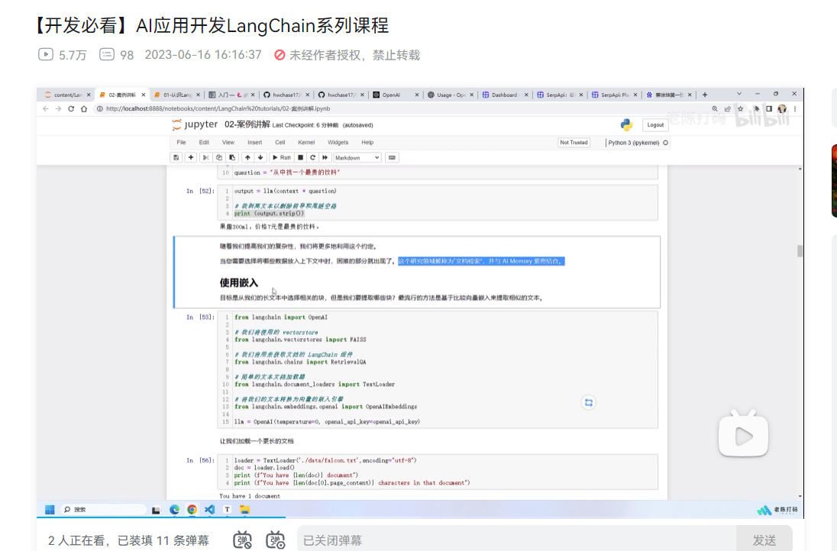The image size is (837, 551).
Task: Insert a cell below with the plus icon
Action: click(191, 158)
